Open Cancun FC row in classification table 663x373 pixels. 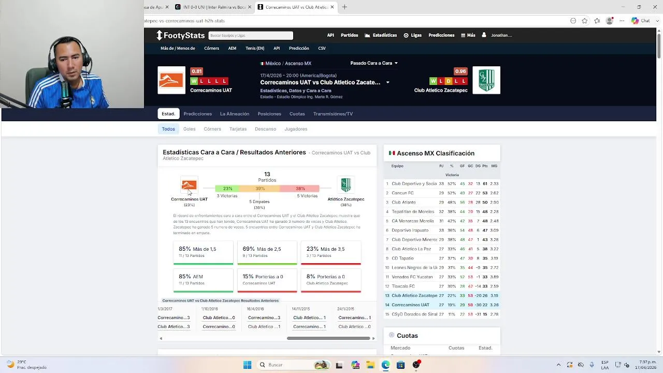point(442,193)
